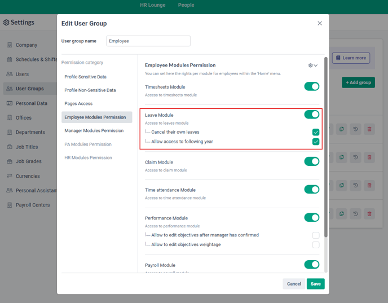Toggle the Claim Module switch
Screen dimensions: 388x303
point(311,161)
